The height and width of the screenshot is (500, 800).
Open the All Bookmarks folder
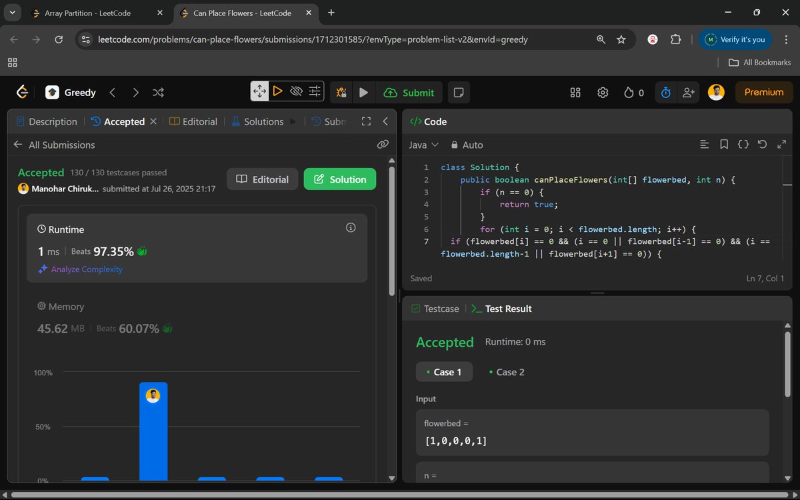click(759, 62)
